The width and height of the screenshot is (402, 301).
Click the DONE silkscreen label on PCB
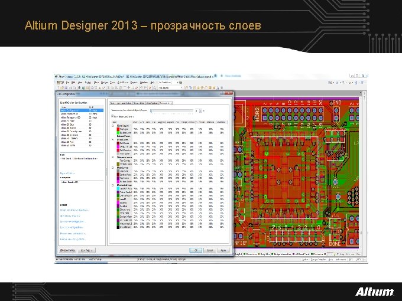click(335, 244)
